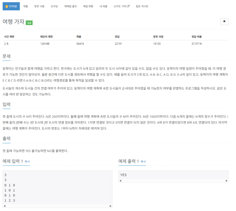Screen dimensions: 236x211
Task: Click the 메모리 제한 column header
Action: pyautogui.click(x=46, y=36)
